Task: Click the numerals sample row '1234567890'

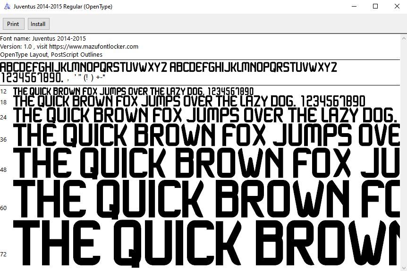Action: [x=32, y=78]
